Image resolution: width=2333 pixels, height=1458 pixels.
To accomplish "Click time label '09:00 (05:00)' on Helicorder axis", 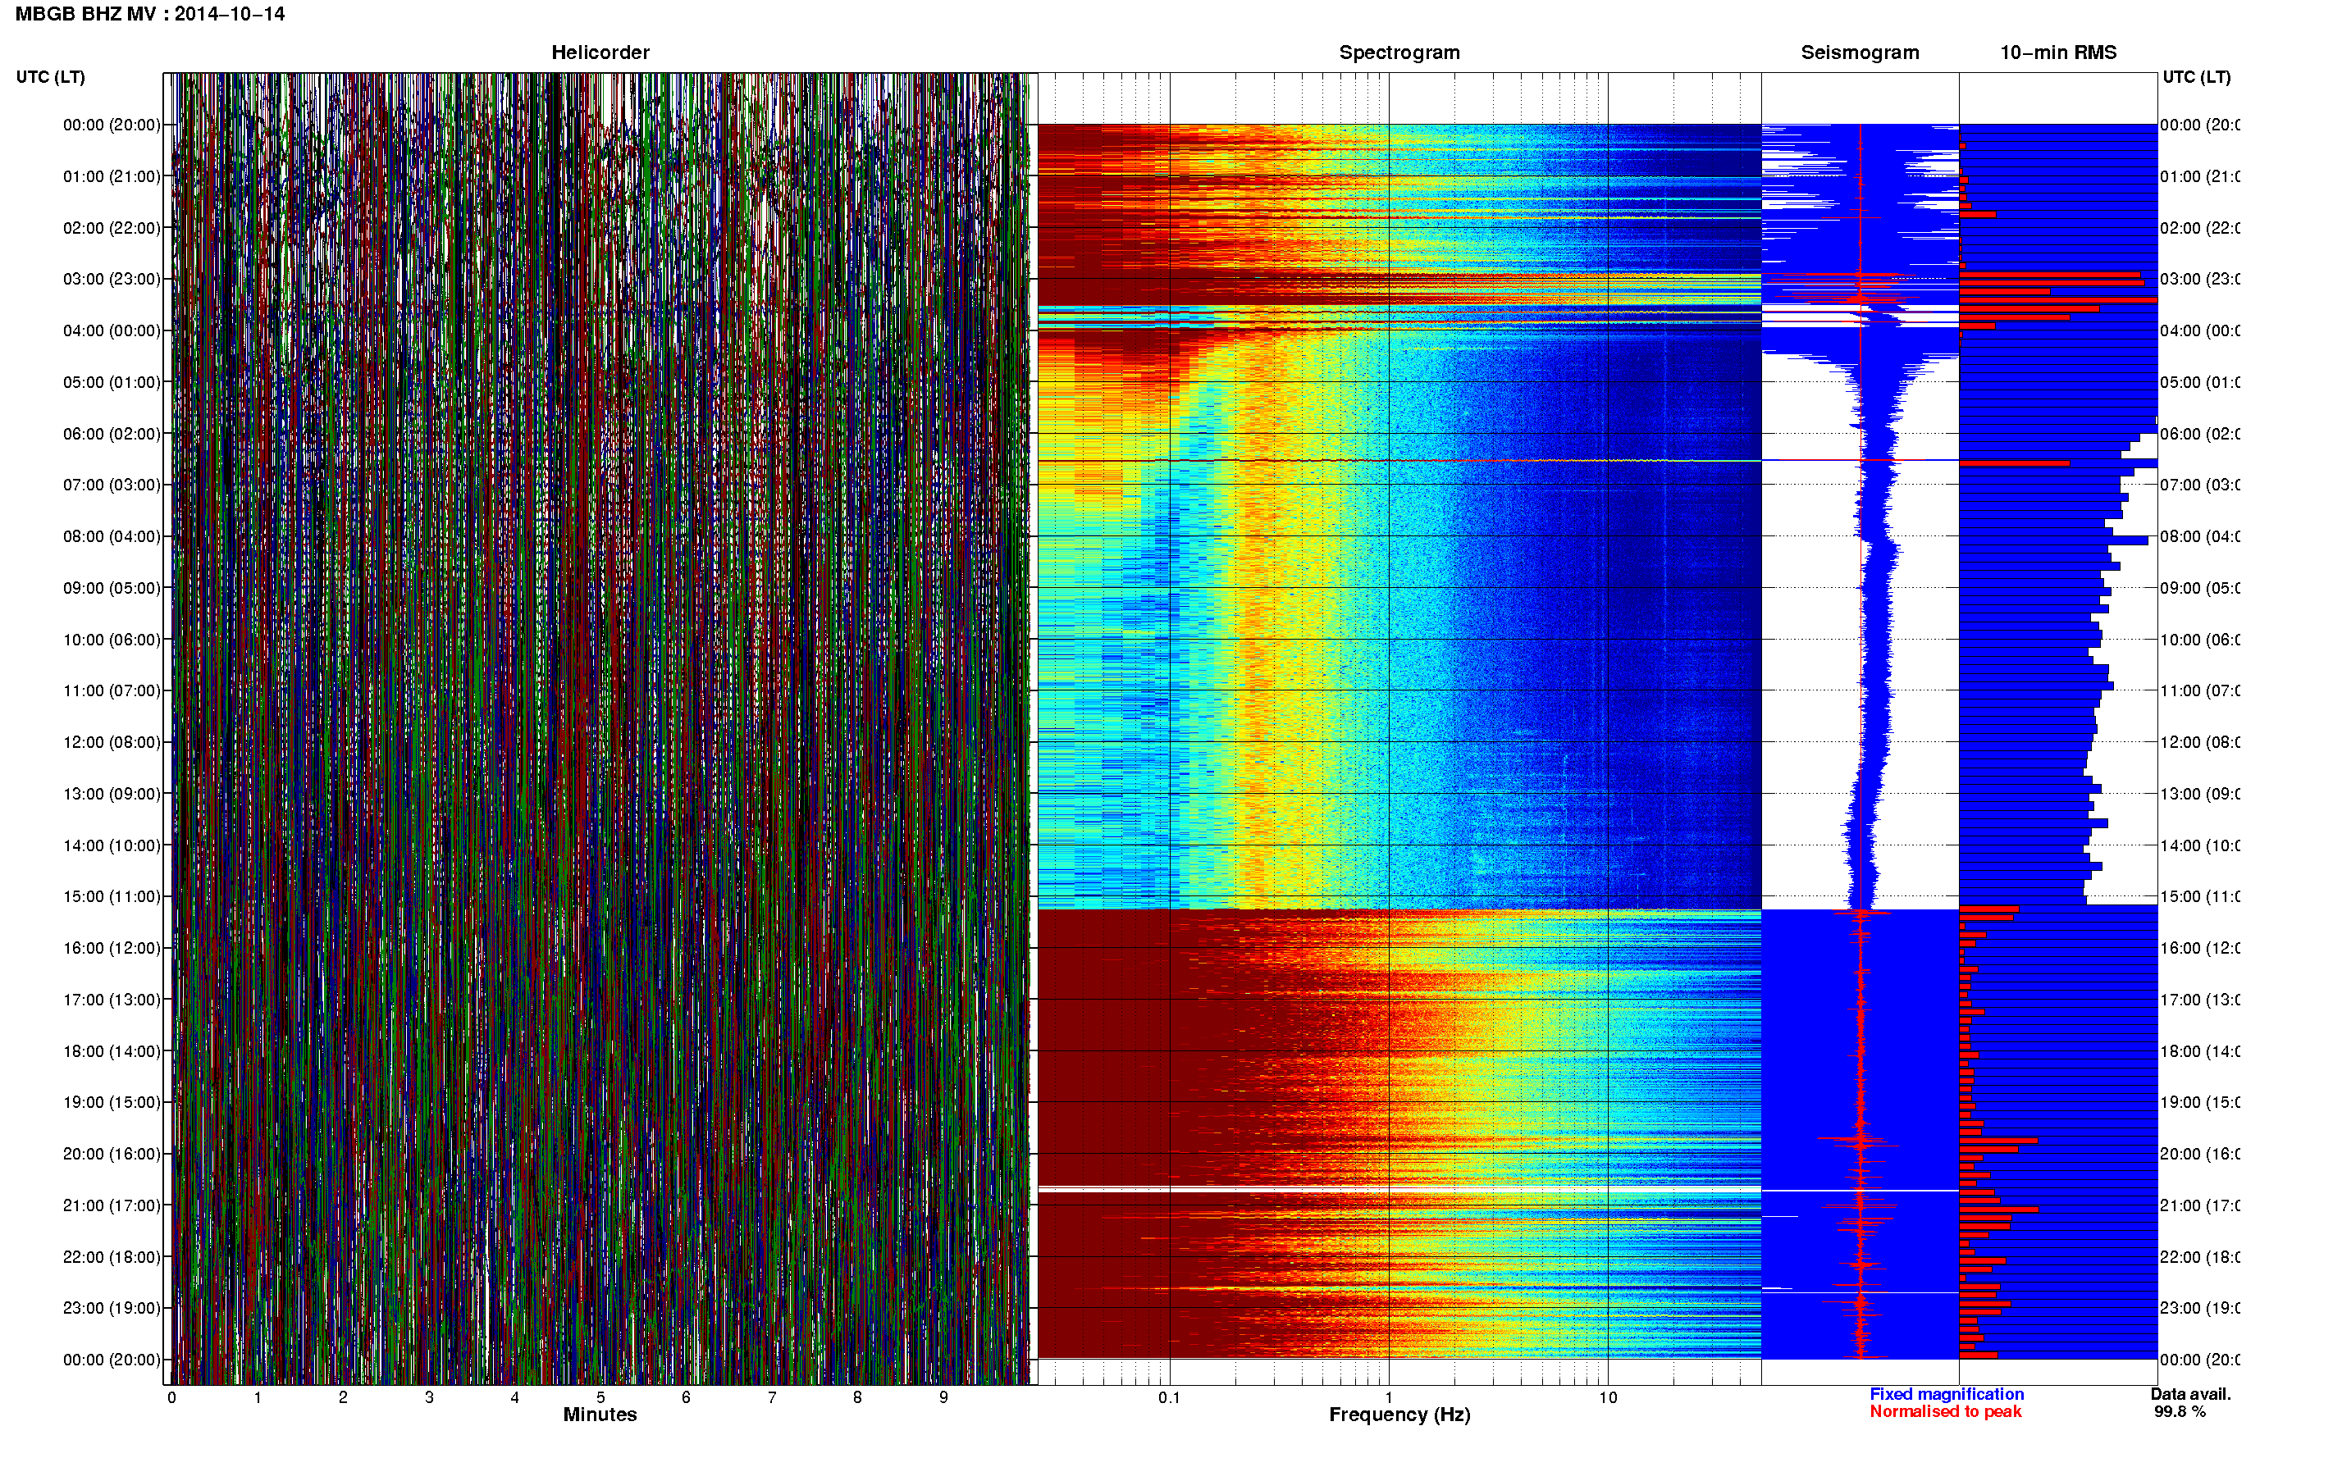I will tap(112, 587).
